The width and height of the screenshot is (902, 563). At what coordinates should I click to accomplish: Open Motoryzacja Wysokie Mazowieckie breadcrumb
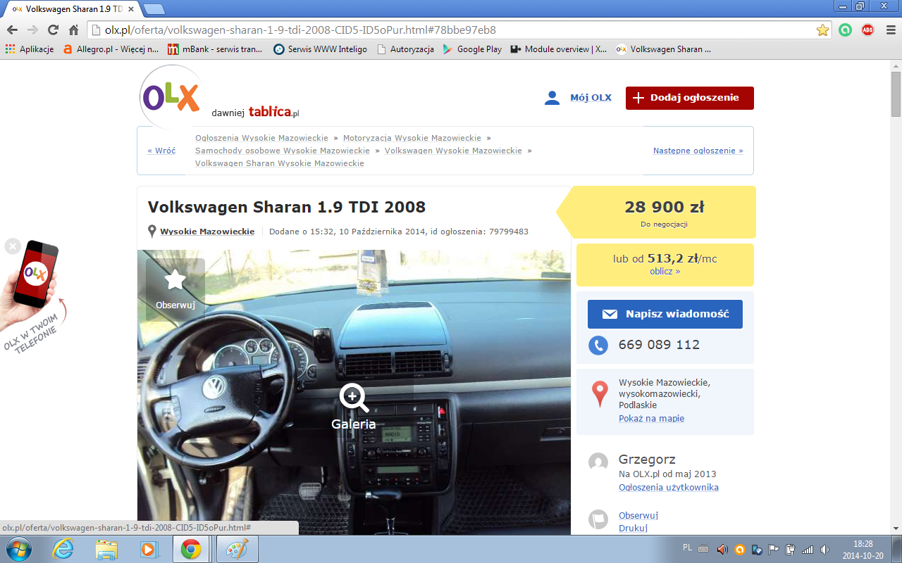point(412,138)
